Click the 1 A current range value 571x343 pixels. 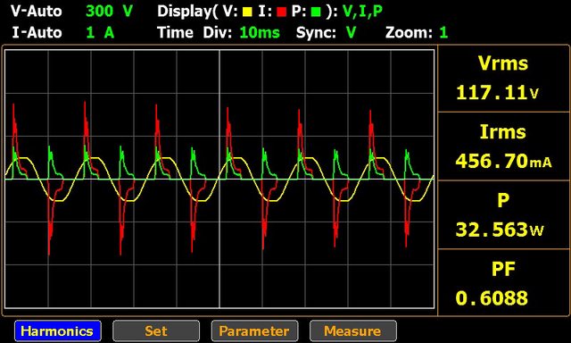(x=100, y=33)
